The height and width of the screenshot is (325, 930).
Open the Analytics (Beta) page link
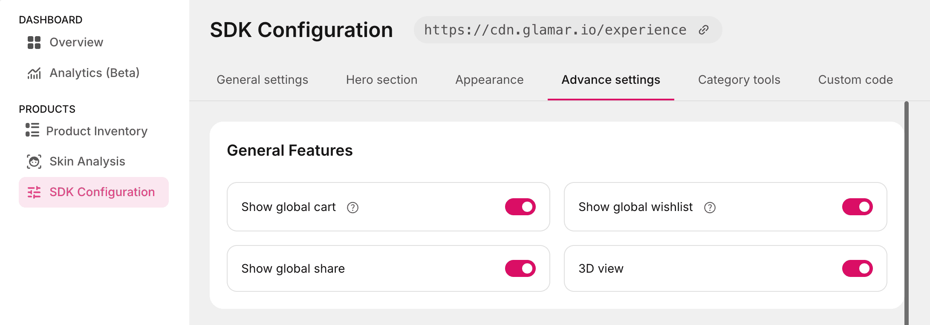[94, 73]
